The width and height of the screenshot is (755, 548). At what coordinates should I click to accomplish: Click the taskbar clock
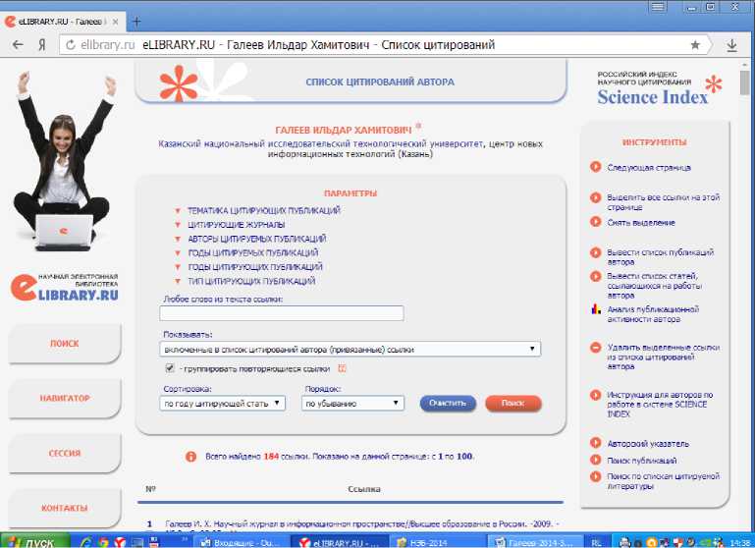click(x=740, y=543)
